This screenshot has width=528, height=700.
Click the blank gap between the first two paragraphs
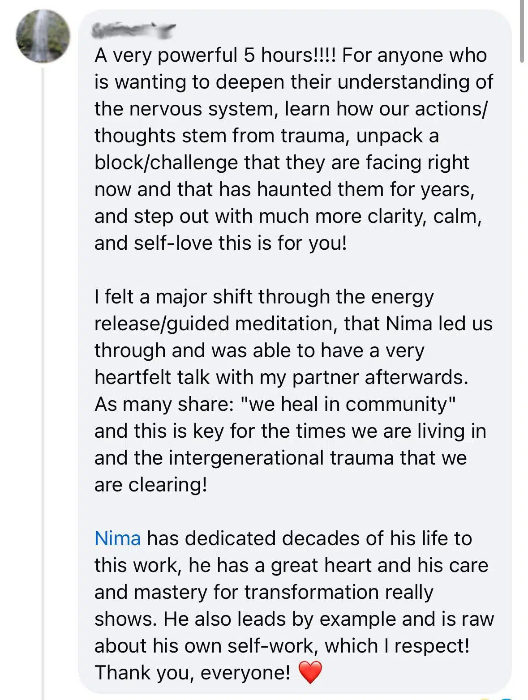[293, 270]
